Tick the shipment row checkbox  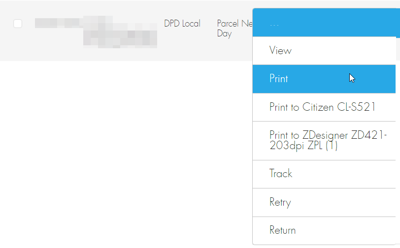[x=18, y=24]
